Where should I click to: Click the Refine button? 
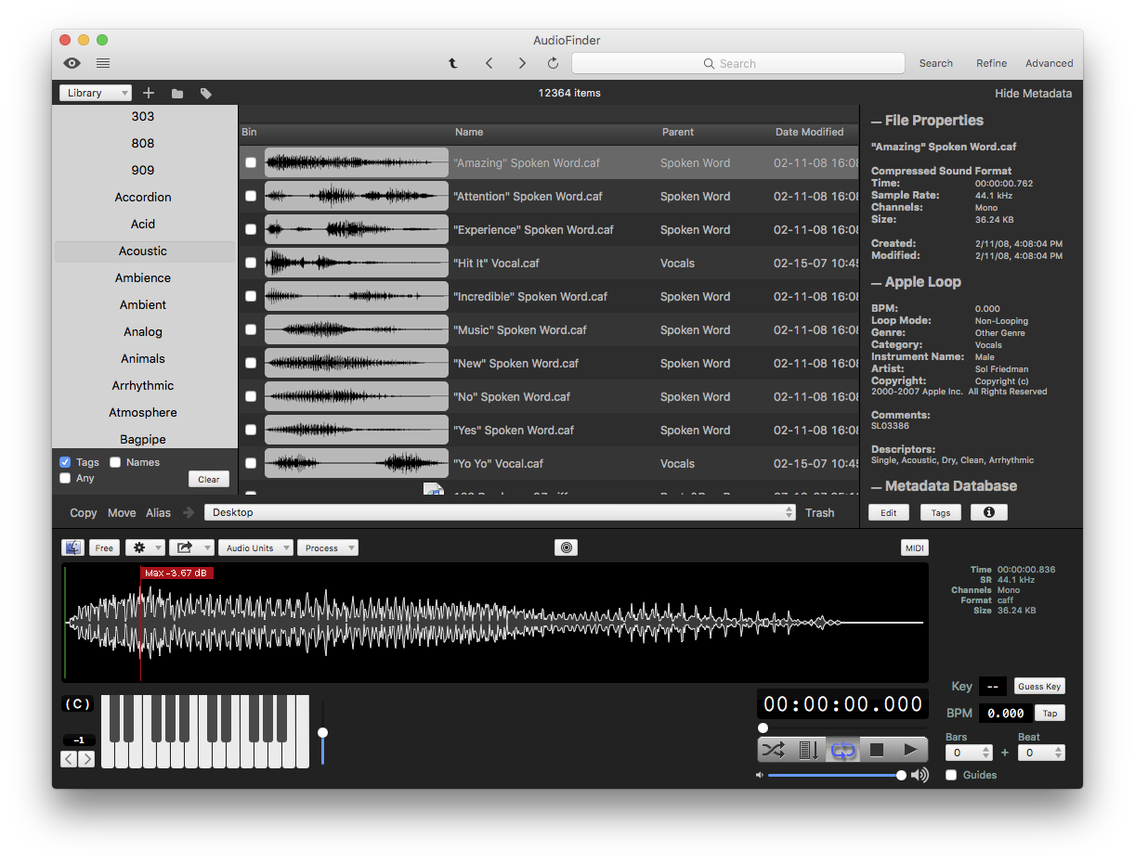tap(991, 63)
